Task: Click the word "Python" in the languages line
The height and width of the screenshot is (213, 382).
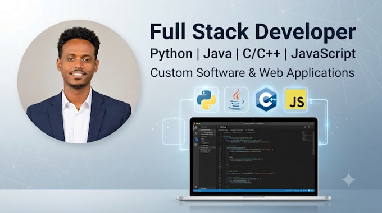Action: 171,54
